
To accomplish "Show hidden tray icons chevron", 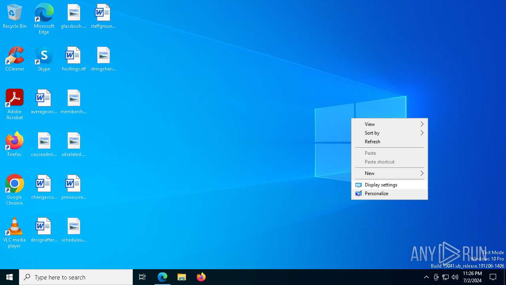I will (427, 277).
